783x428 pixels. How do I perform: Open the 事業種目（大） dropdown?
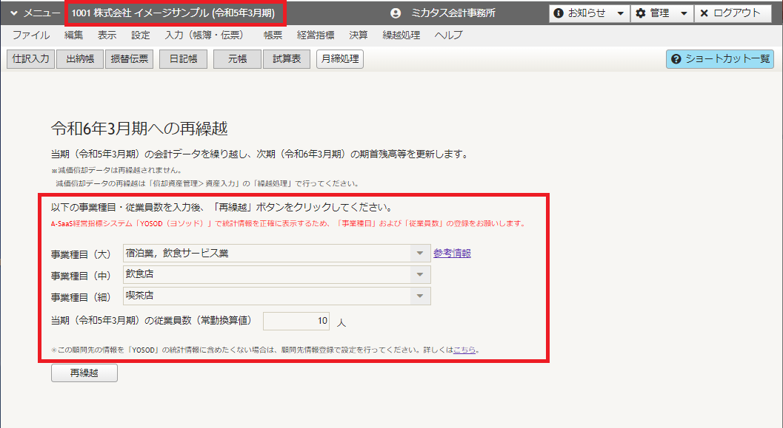tap(276, 253)
